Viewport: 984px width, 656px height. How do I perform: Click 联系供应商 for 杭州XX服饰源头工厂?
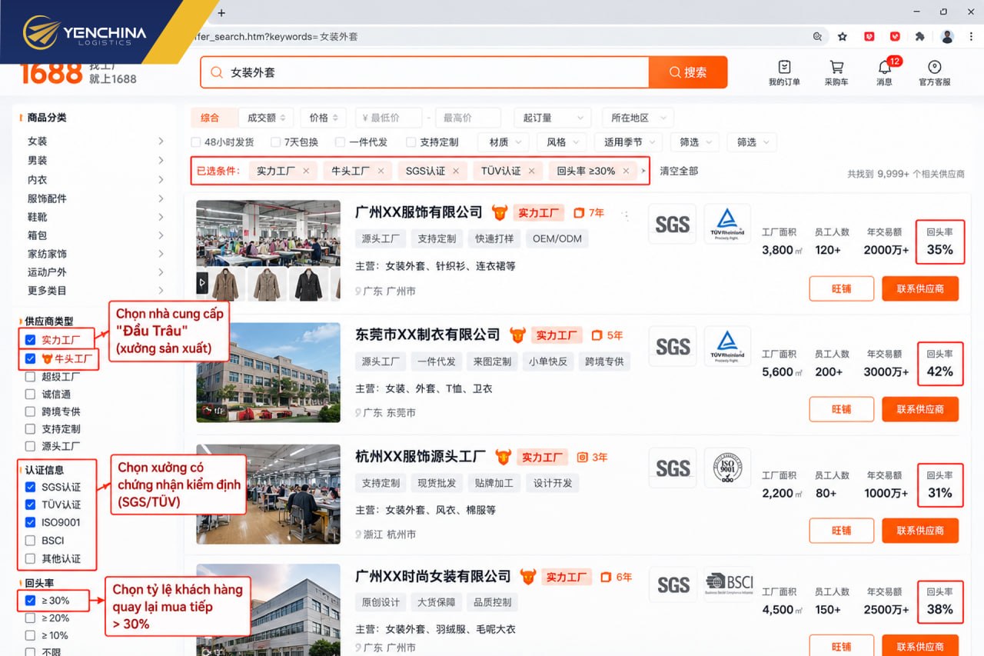pos(920,531)
